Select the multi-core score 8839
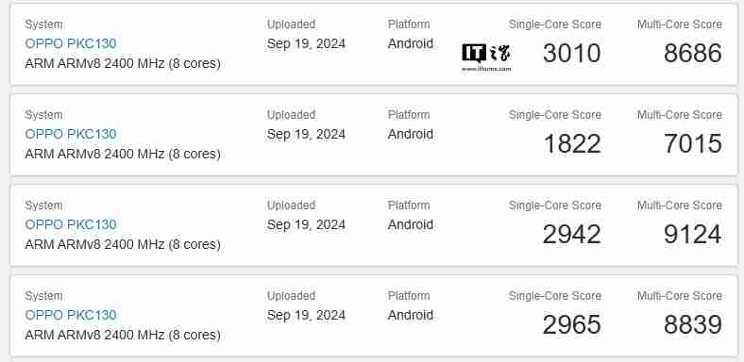The image size is (744, 362). 693,324
